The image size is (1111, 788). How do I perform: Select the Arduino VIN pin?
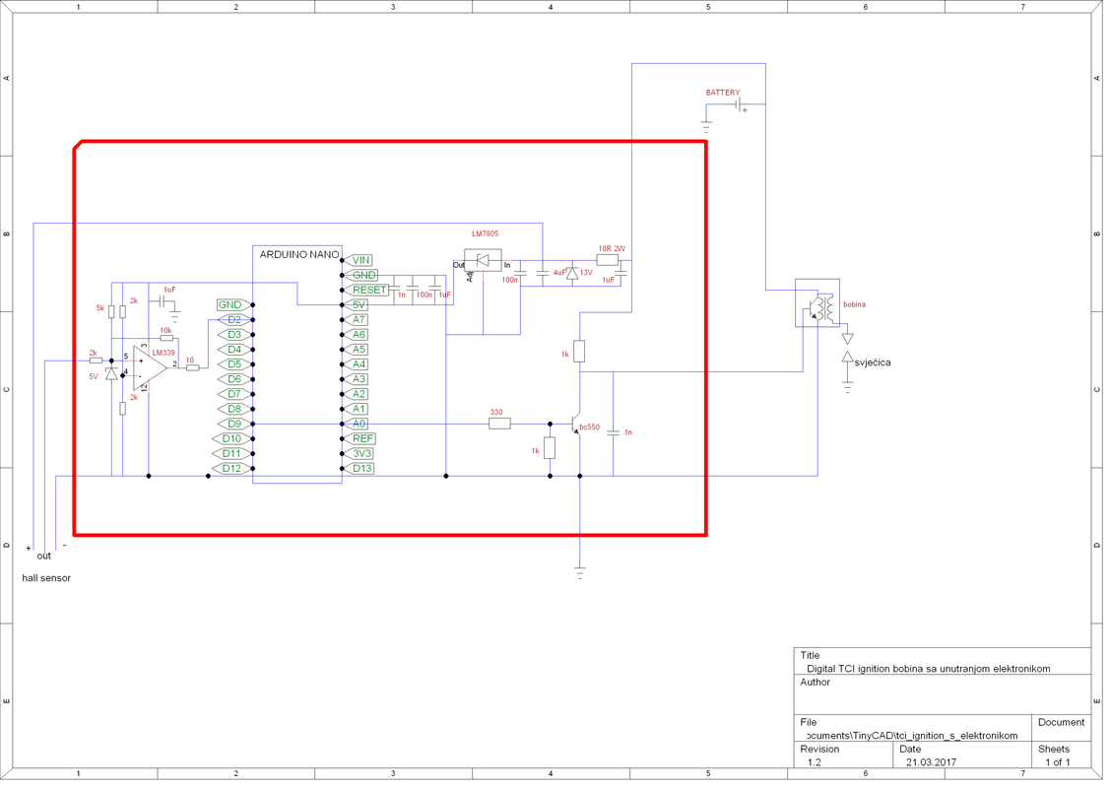pyautogui.click(x=358, y=260)
